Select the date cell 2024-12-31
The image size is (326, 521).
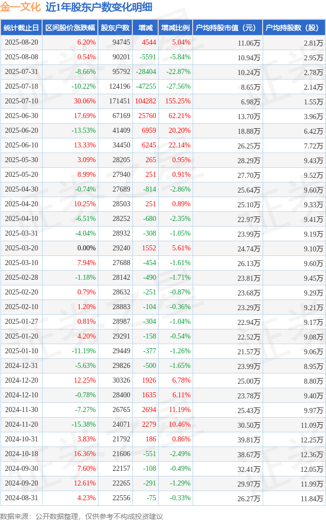pyautogui.click(x=22, y=365)
